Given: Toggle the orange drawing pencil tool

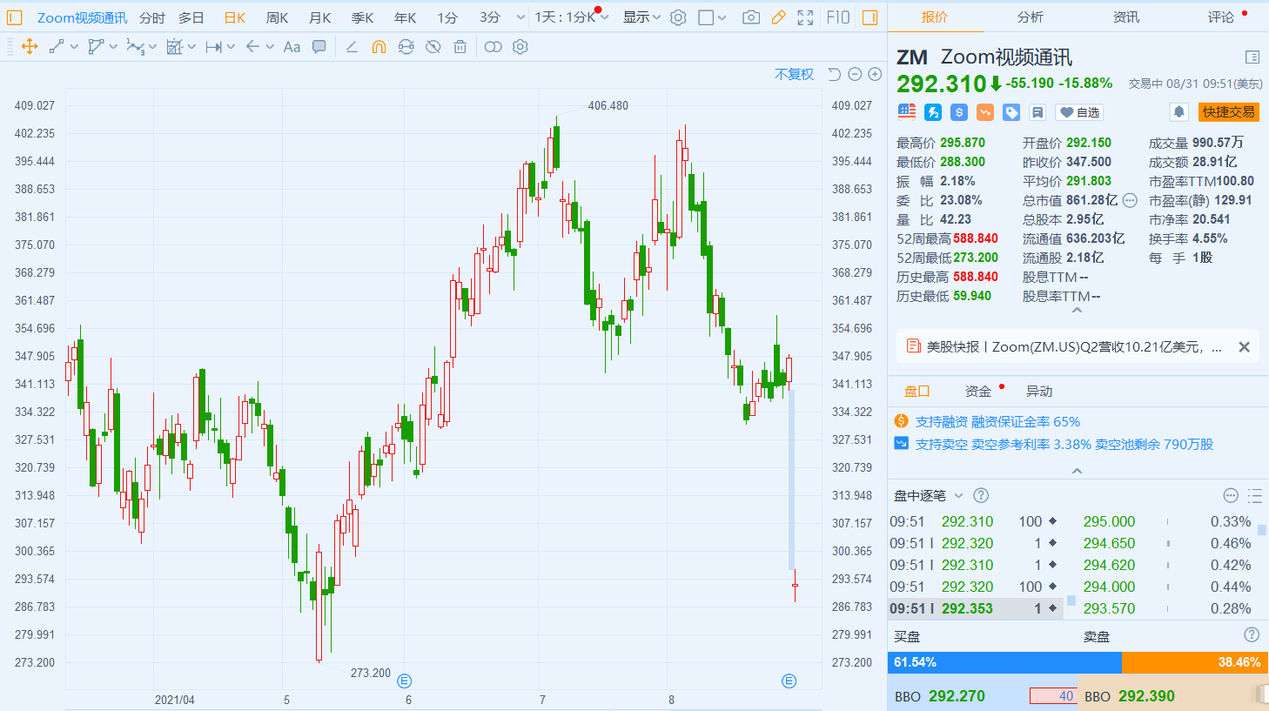Looking at the screenshot, I should coord(779,17).
